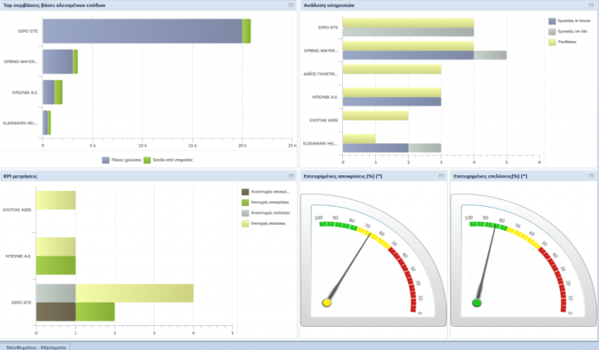Click the ΔΑΪΟΣ ΠΛΑΣΤΙΚ... axis label

[x=320, y=74]
